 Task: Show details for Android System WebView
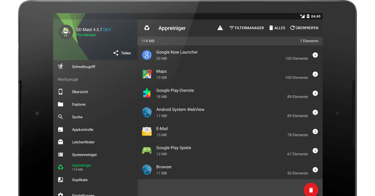pos(315,112)
